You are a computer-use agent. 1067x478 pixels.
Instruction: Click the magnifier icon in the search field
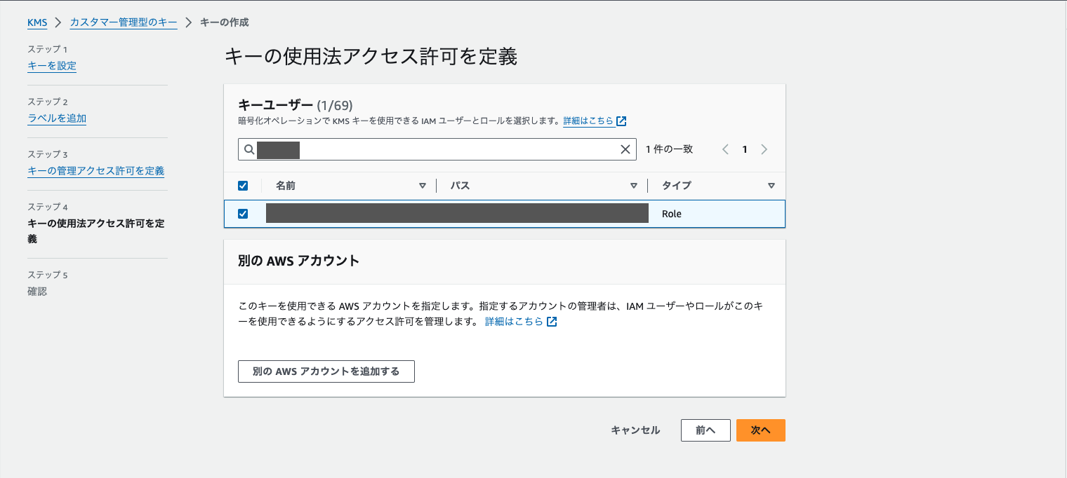(249, 149)
